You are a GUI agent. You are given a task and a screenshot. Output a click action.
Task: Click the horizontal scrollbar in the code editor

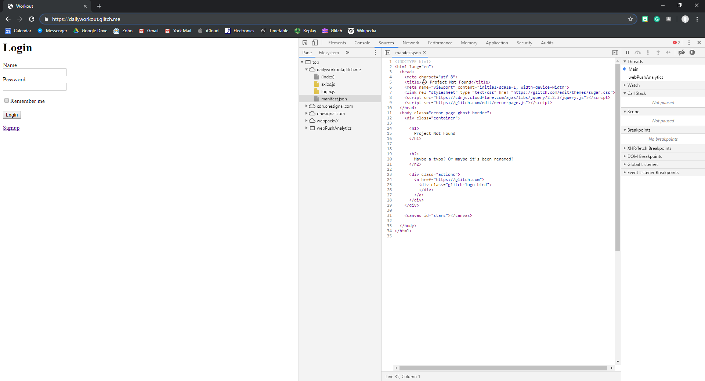pos(503,368)
